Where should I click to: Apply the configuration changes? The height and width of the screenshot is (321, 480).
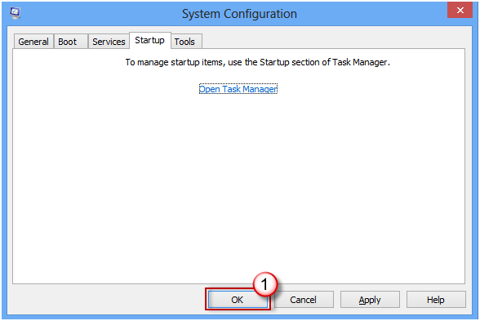tap(370, 300)
